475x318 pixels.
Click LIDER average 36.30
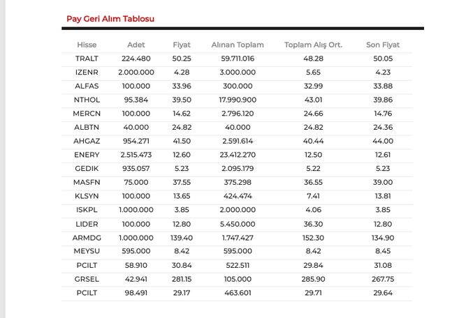tap(313, 224)
